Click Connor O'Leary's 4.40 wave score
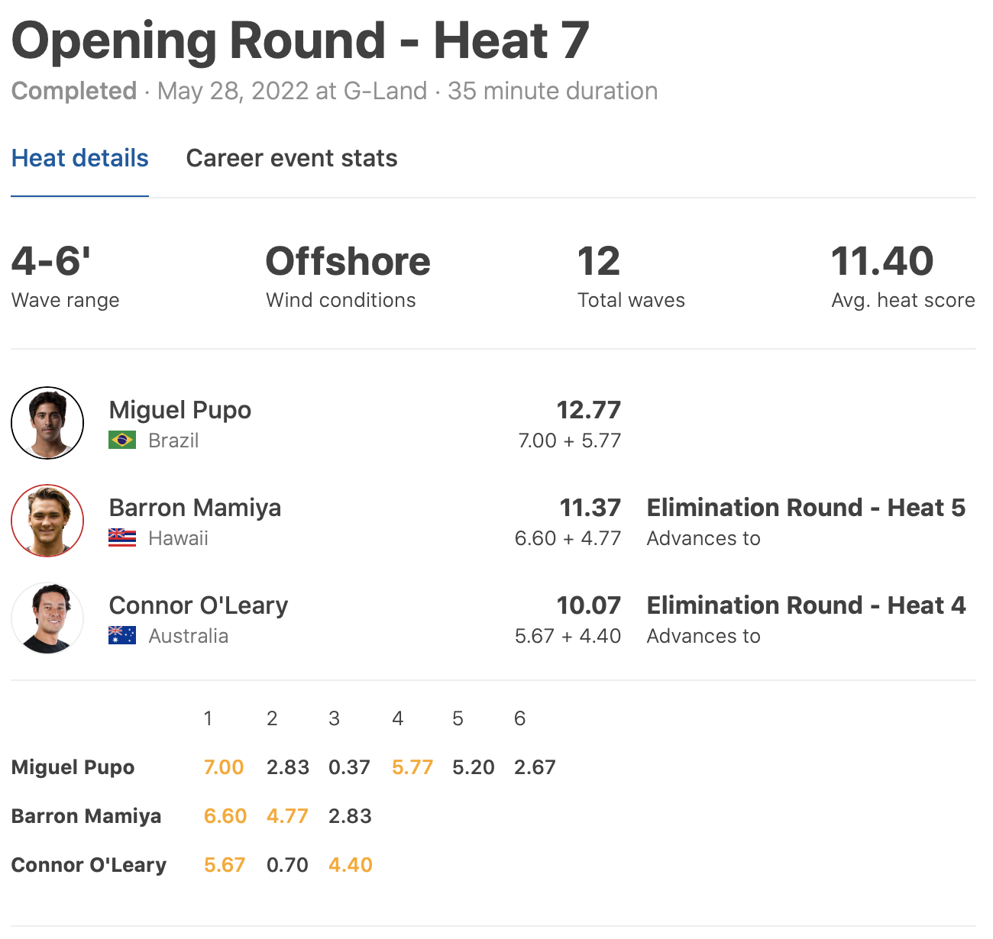993x939 pixels. point(351,865)
